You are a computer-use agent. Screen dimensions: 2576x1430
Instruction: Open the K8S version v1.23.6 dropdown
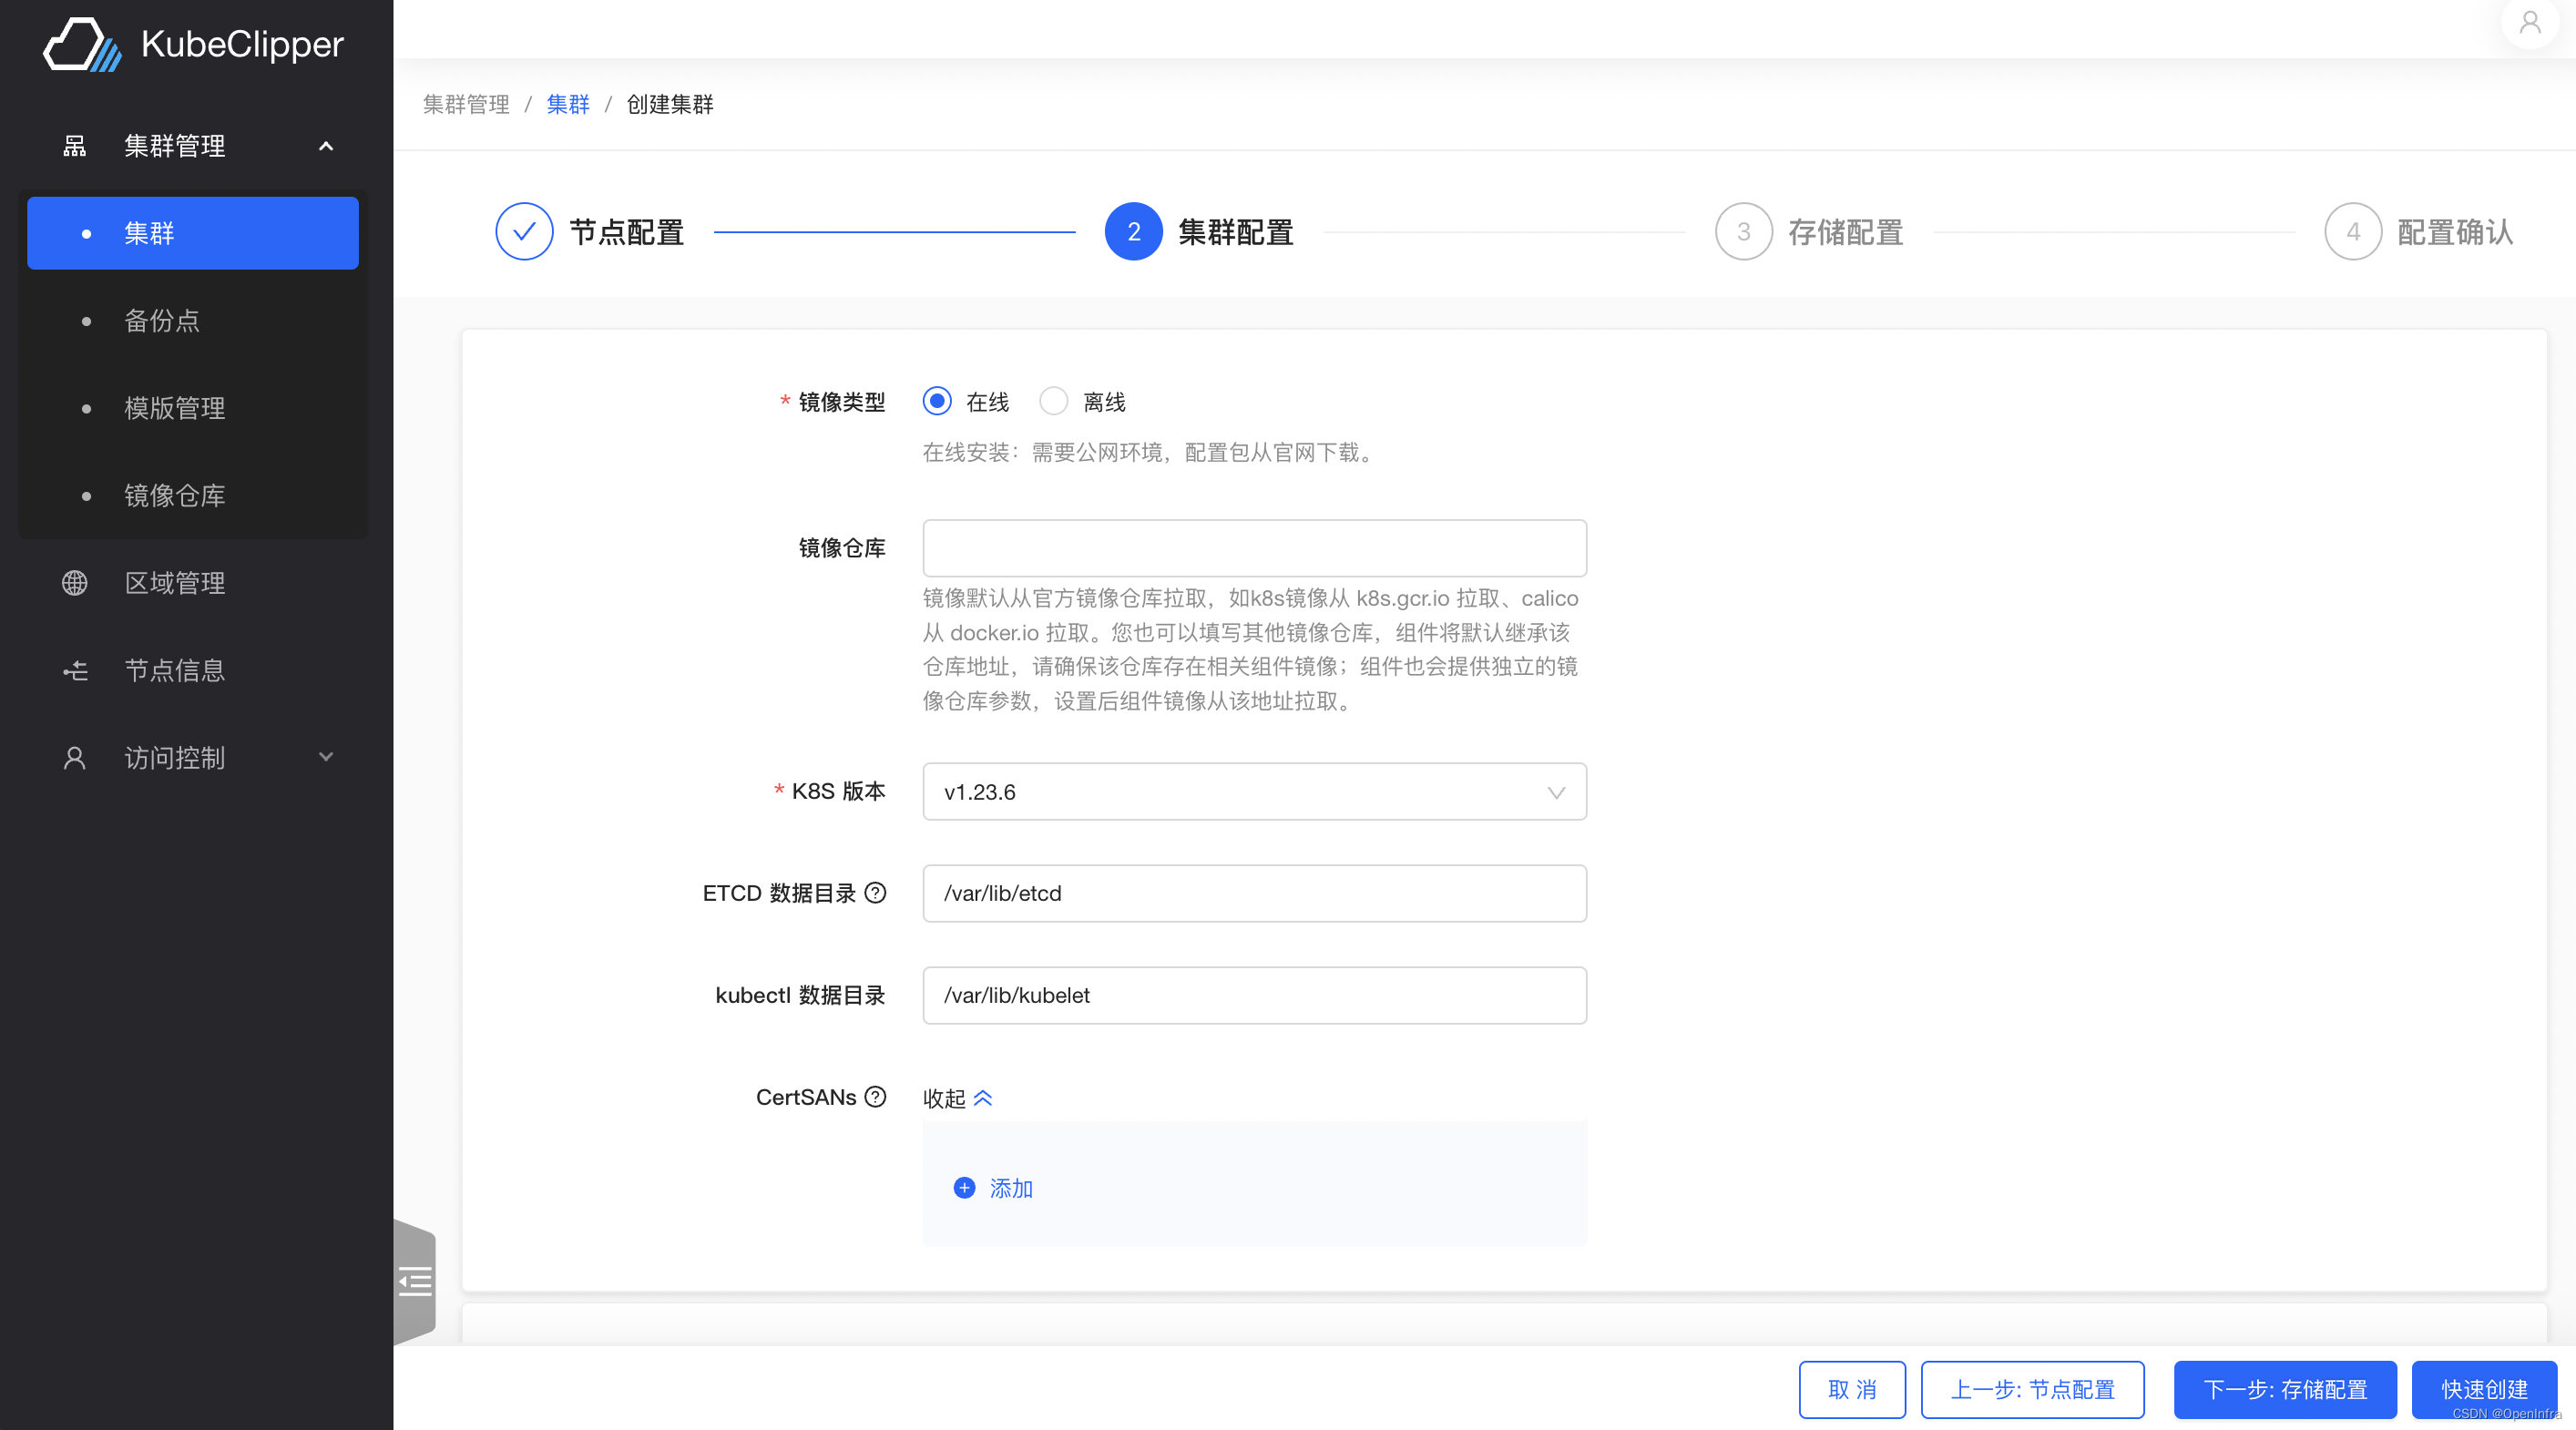1254,792
